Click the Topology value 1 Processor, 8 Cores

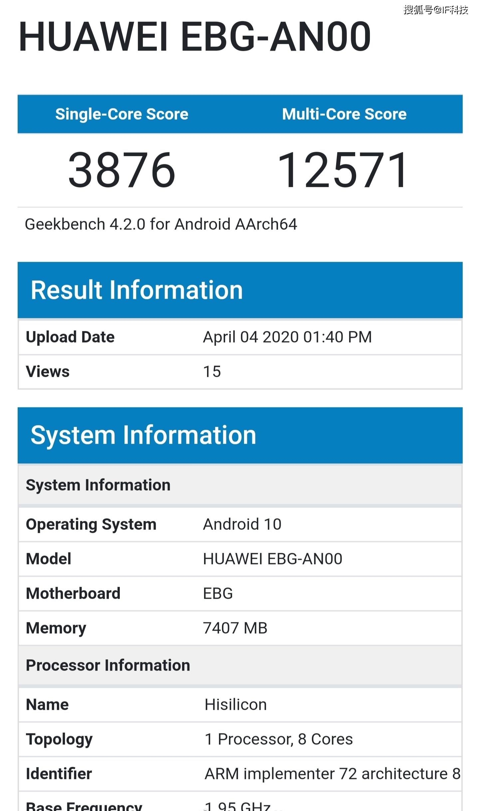pos(279,739)
